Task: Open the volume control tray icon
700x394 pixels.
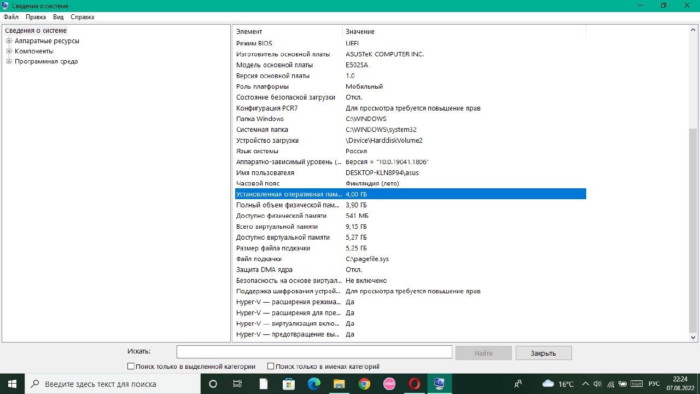Action: point(597,384)
